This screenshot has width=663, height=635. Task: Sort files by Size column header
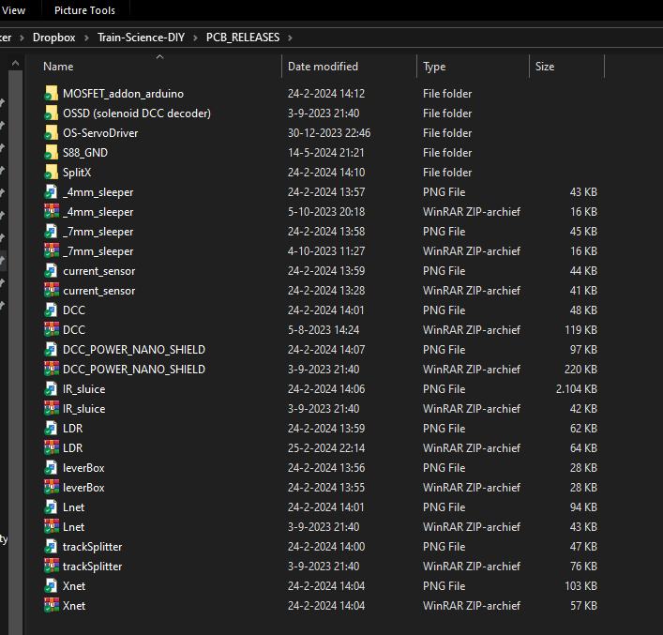pos(545,67)
